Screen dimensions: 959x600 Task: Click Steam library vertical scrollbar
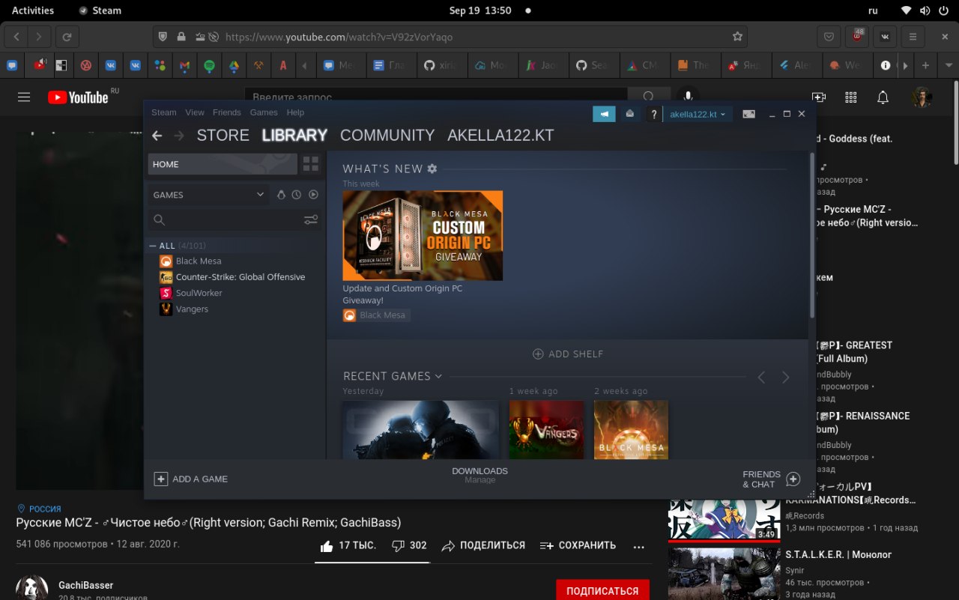812,236
